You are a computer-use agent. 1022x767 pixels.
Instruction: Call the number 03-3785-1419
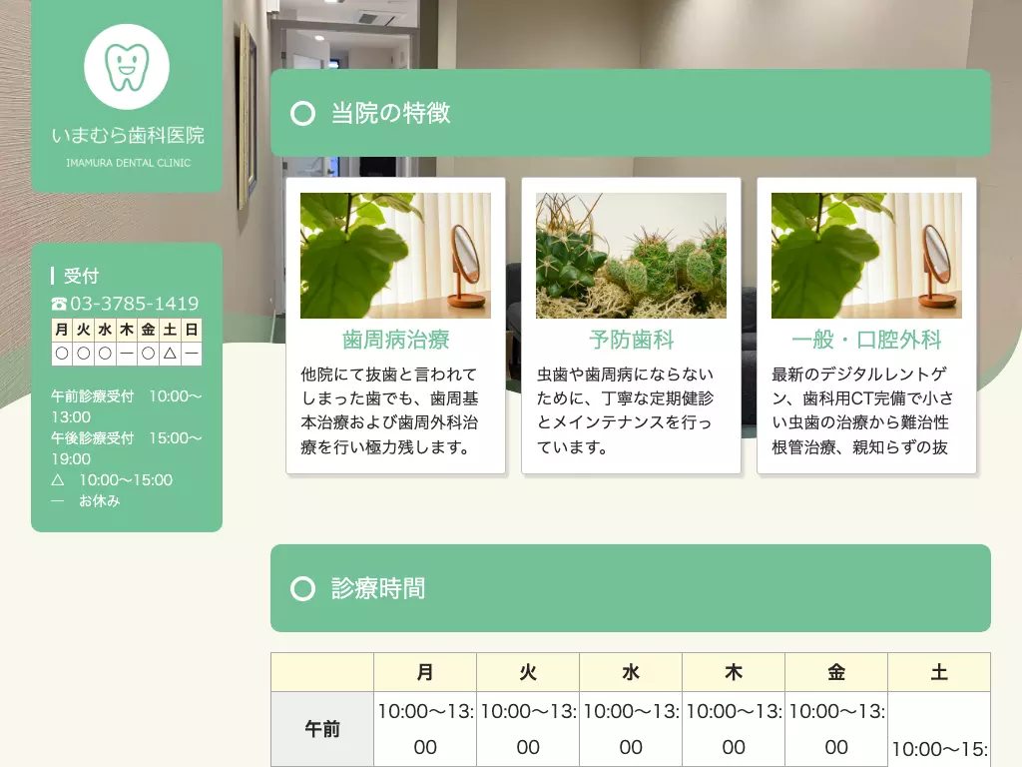[x=135, y=304]
